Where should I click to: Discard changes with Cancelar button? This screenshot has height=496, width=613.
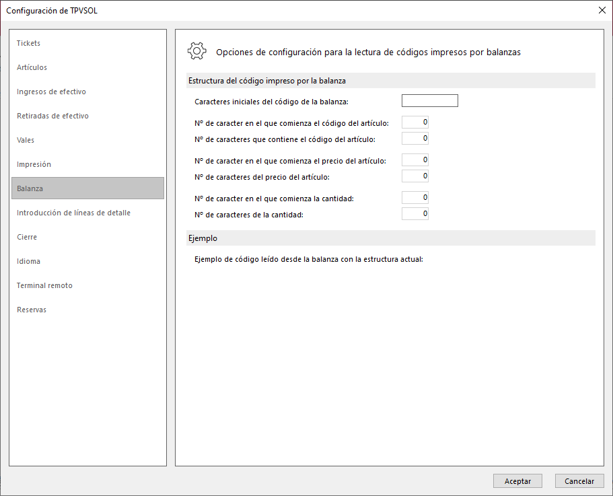coord(579,481)
